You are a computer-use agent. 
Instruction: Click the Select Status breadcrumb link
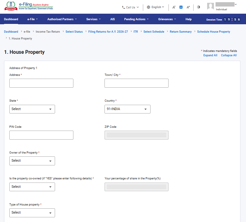coord(74,31)
